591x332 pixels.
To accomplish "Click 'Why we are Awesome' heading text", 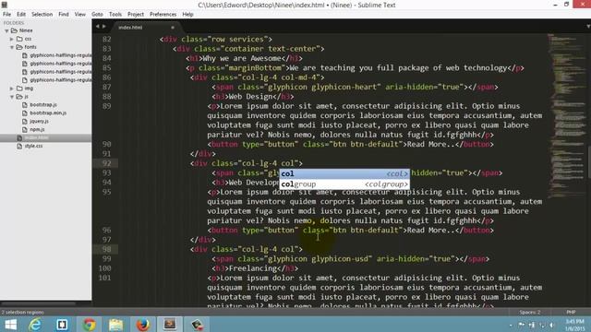I will [242, 58].
